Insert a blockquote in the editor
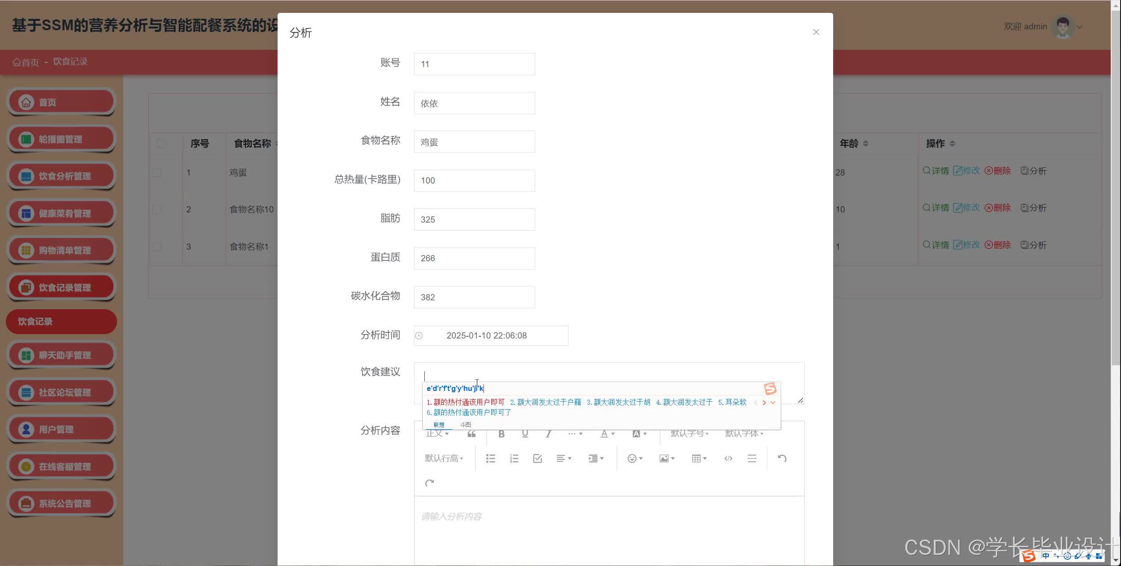Viewport: 1121px width, 566px height. click(472, 434)
